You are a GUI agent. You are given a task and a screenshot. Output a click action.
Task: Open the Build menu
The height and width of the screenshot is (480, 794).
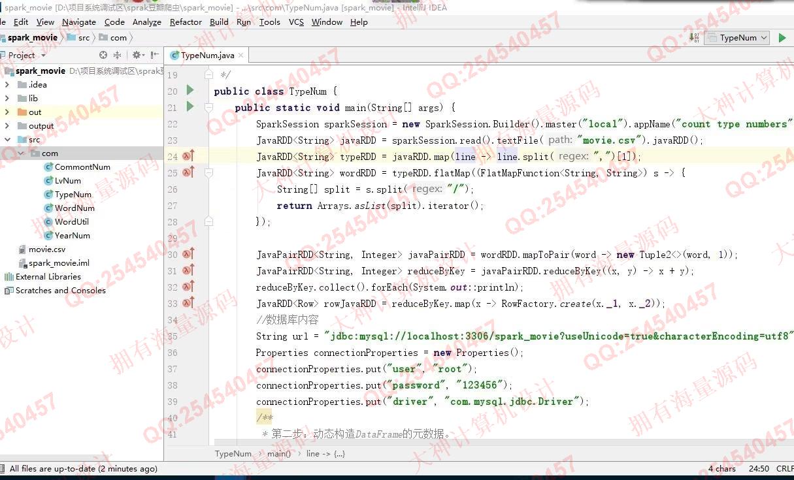[219, 22]
